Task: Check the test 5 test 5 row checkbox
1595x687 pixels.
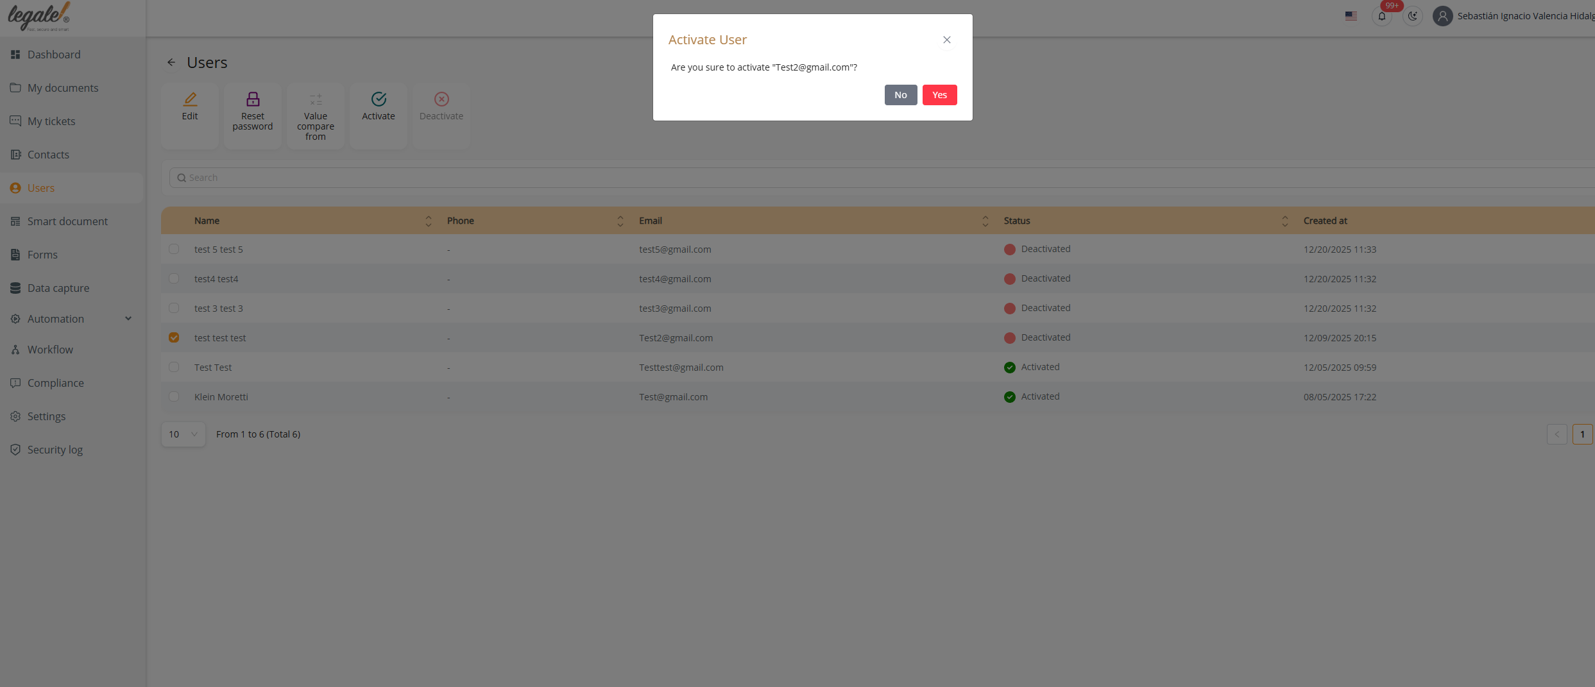Action: (174, 249)
